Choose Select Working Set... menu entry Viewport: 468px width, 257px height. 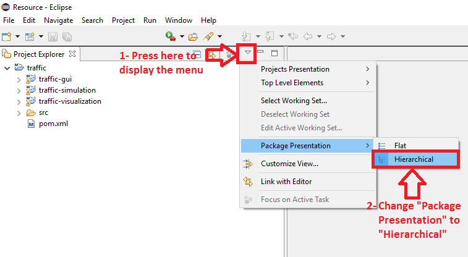point(308,101)
